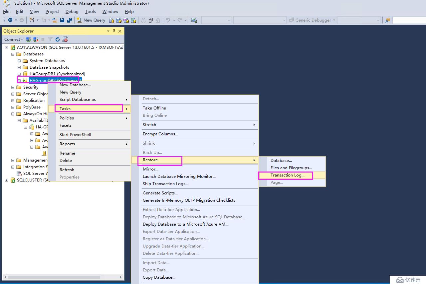Click the Connect Object Explorer icon
Viewport: 426px width, 284px height.
click(x=28, y=39)
